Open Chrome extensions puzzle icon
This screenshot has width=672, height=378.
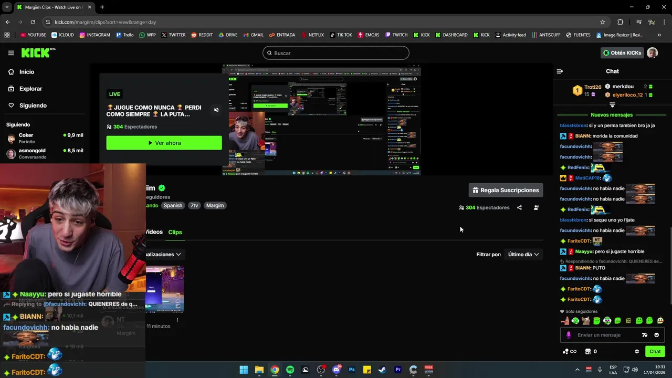[620, 22]
